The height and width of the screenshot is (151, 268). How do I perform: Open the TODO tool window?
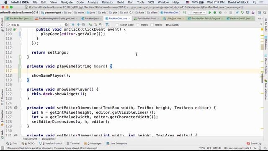(28, 143)
